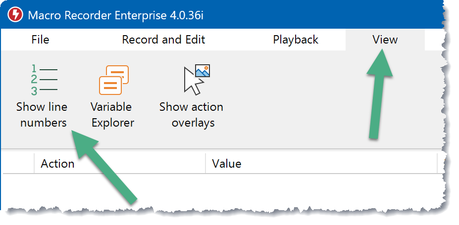Go to the Playback tab
This screenshot has width=459, height=225.
(x=296, y=40)
